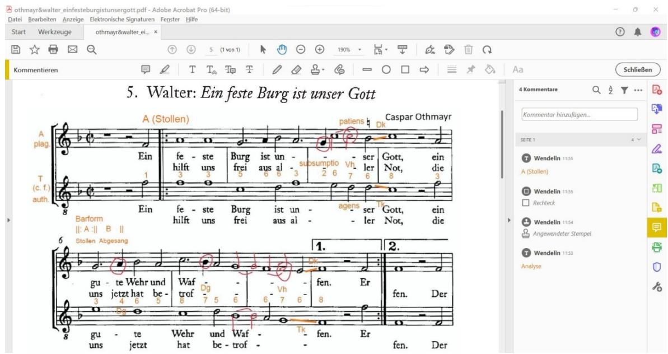Pick the eraser tool
The width and height of the screenshot is (668, 354).
296,69
